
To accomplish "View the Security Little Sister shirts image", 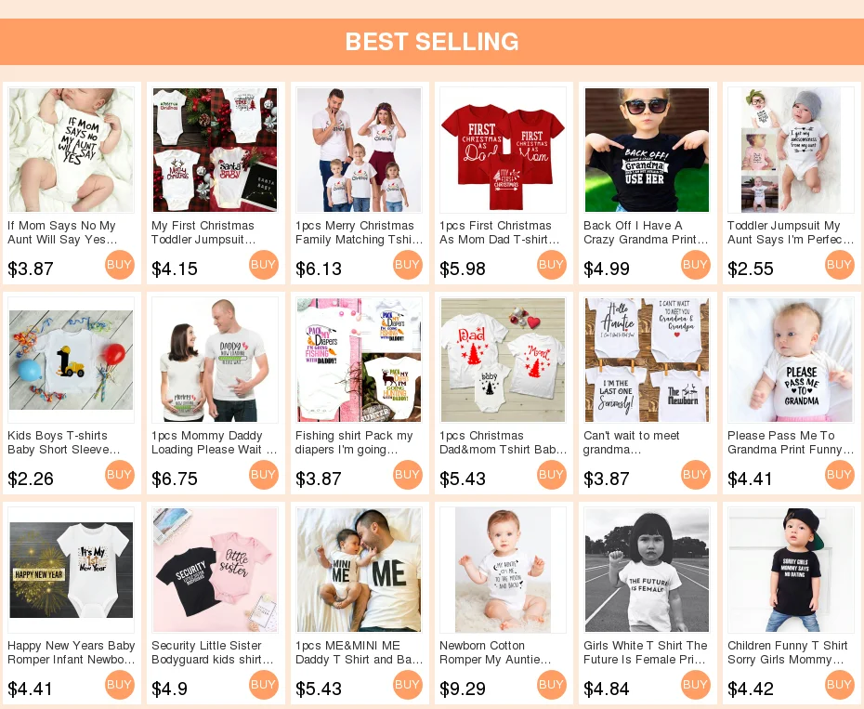I will click(x=215, y=570).
